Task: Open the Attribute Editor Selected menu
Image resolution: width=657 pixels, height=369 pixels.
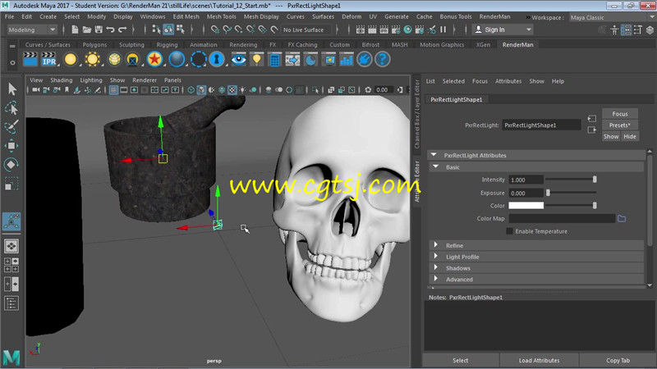Action: click(453, 81)
